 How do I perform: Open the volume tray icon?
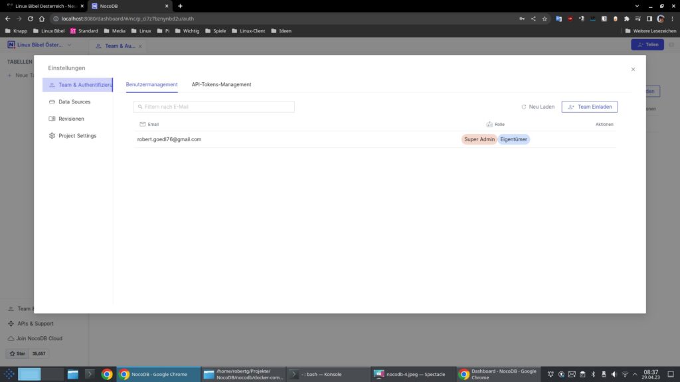614,374
